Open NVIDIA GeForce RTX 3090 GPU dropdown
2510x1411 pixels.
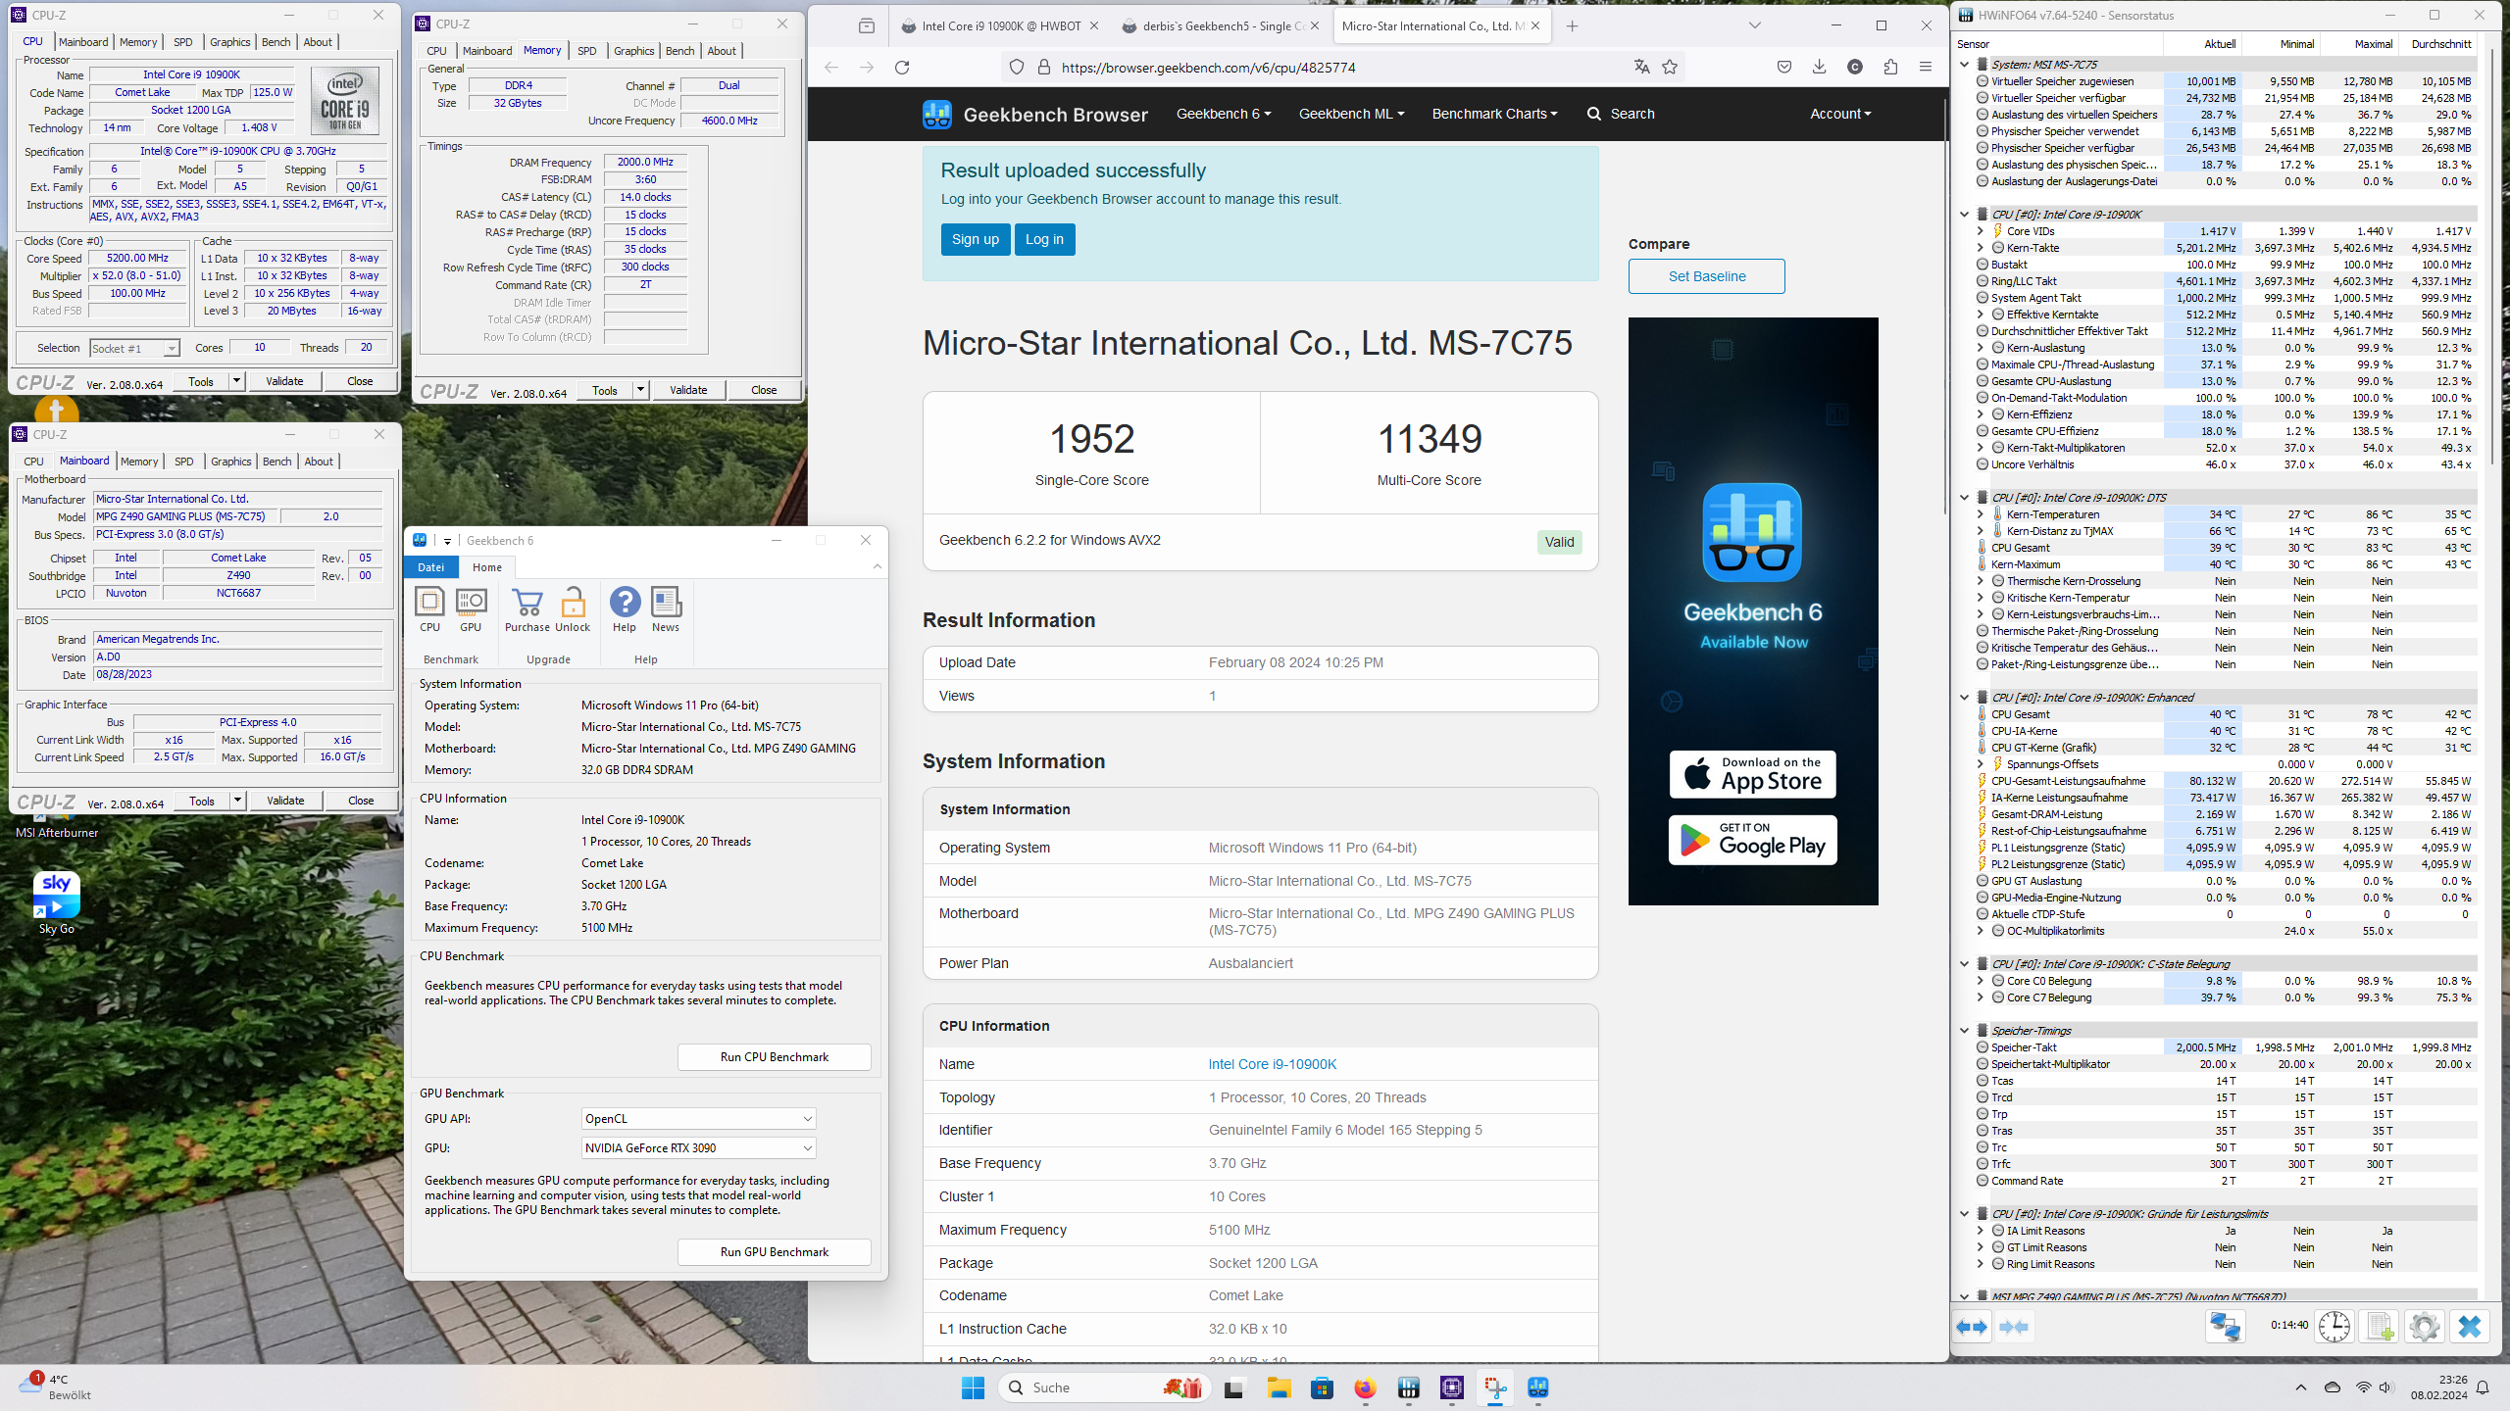pyautogui.click(x=698, y=1148)
